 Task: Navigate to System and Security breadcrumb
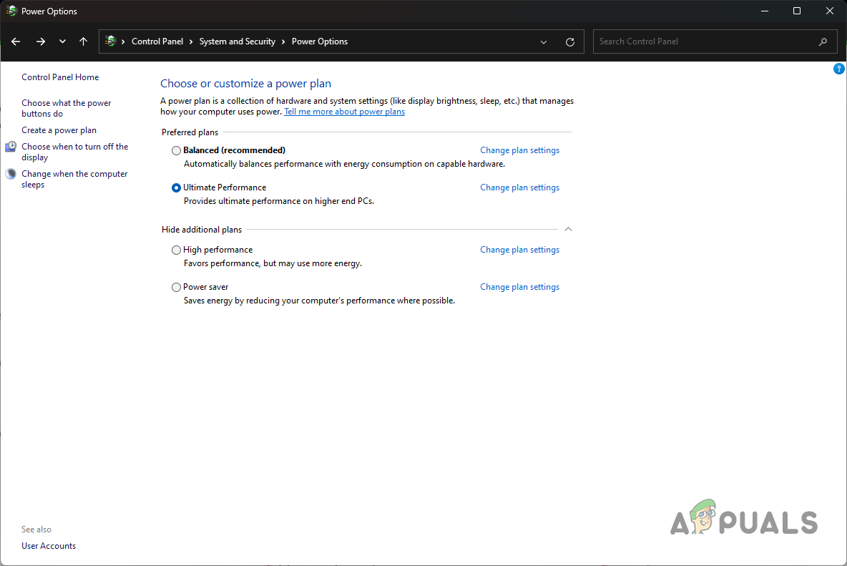tap(237, 42)
